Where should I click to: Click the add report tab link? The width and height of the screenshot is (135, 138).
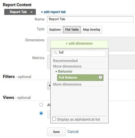click(x=53, y=12)
